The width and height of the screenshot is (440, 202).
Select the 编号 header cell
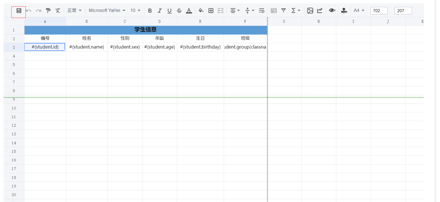coord(45,39)
